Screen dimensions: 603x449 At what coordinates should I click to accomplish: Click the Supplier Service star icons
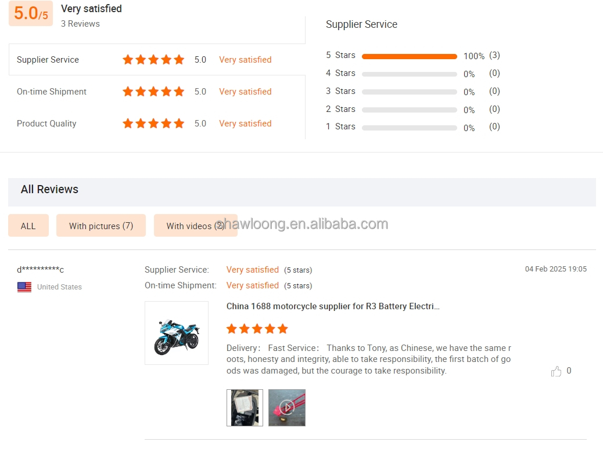pos(153,60)
